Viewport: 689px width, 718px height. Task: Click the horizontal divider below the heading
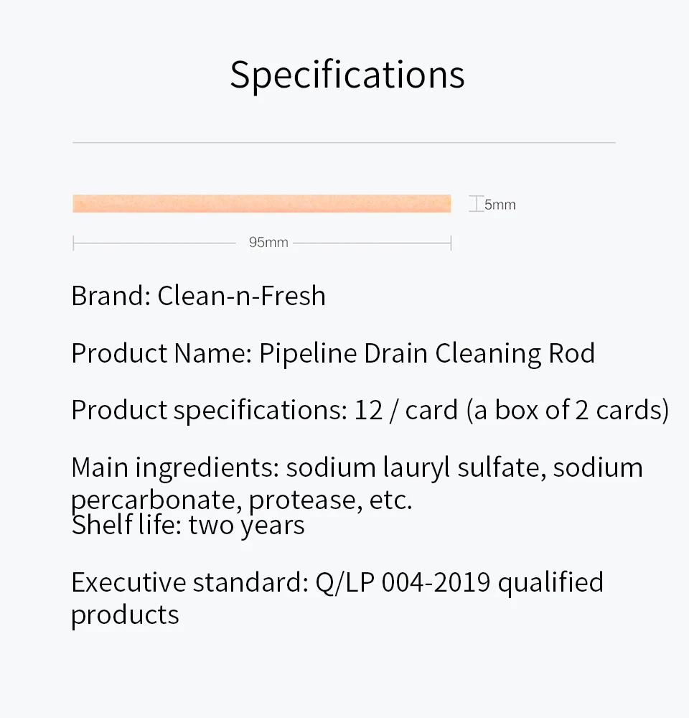click(344, 143)
